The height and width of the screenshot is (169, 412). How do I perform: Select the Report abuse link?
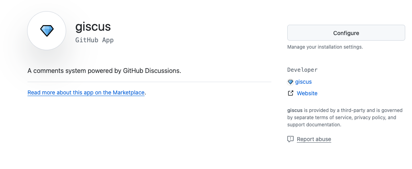click(314, 139)
